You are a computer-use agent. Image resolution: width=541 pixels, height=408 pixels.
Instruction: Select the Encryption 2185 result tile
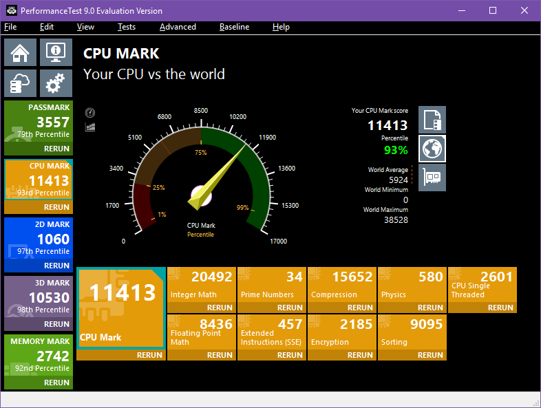342,332
